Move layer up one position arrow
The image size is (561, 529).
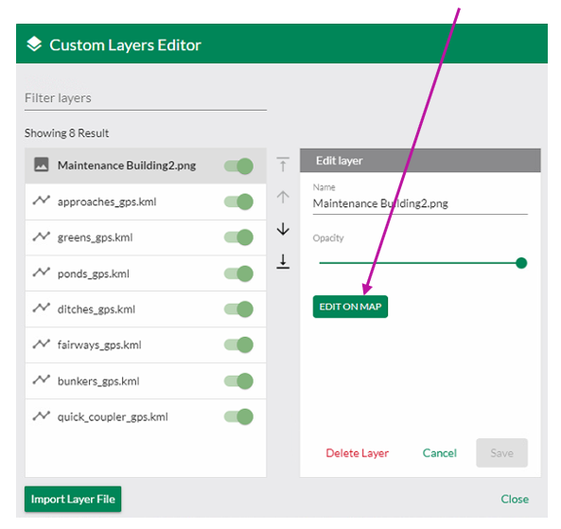[x=283, y=197]
